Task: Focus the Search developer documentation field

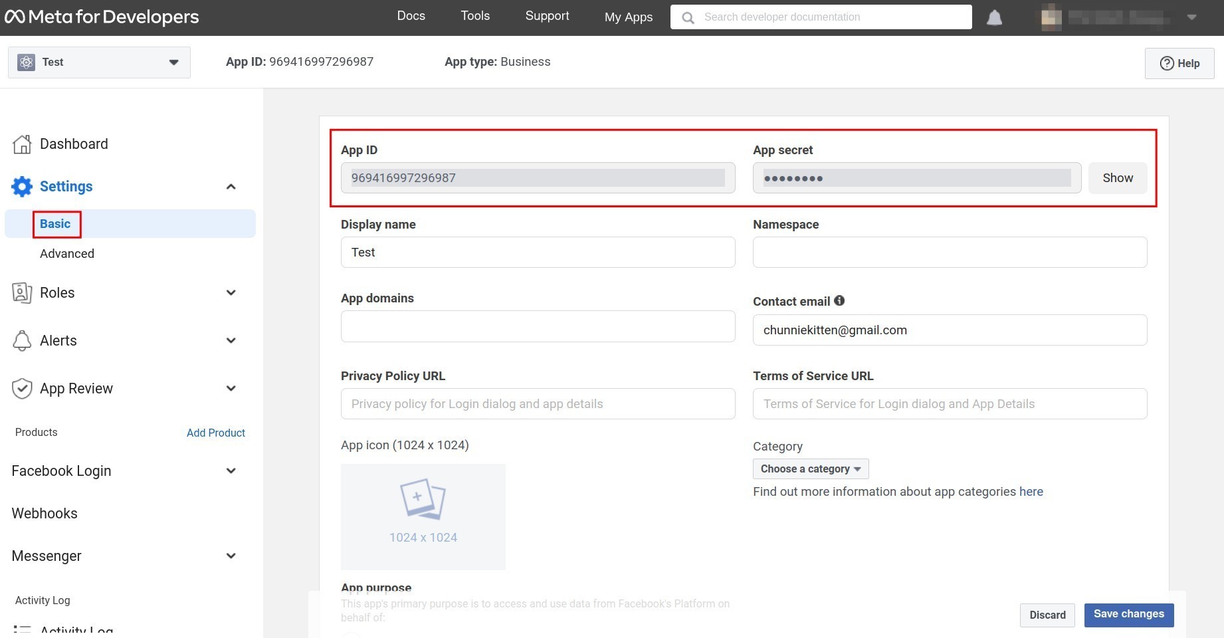Action: pyautogui.click(x=821, y=17)
